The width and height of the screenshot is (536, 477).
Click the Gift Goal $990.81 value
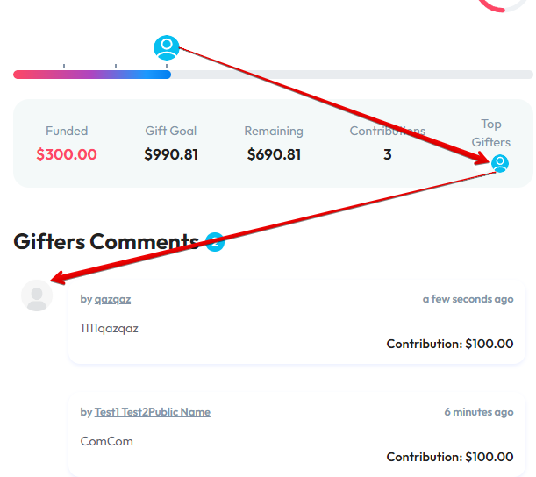171,154
